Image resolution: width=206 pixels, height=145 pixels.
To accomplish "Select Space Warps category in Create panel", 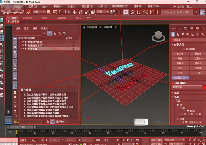I will pyautogui.click(x=198, y=34).
